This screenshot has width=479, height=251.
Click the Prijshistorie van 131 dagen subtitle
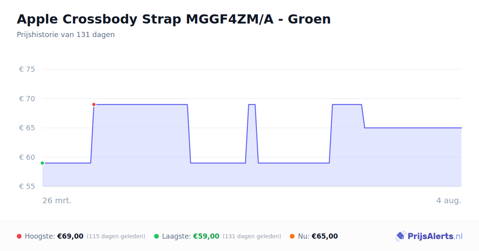[x=66, y=35]
